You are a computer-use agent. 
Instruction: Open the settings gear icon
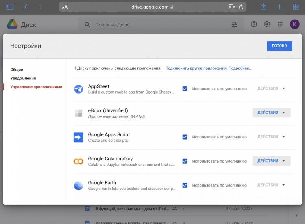(267, 24)
